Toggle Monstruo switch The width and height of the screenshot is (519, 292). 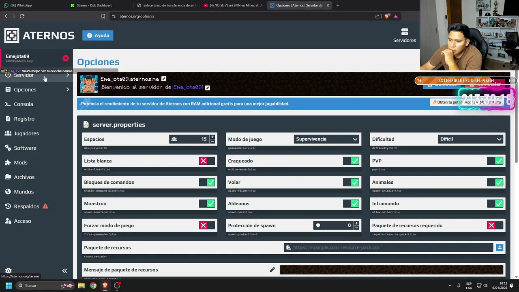pos(207,204)
